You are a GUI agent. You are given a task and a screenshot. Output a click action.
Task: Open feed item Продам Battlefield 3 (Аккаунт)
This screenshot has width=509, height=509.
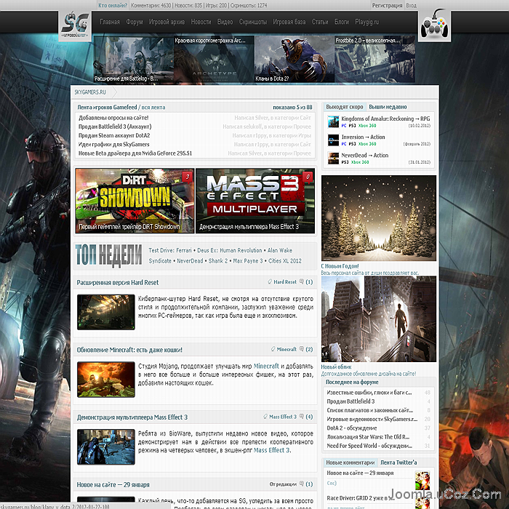pyautogui.click(x=115, y=127)
